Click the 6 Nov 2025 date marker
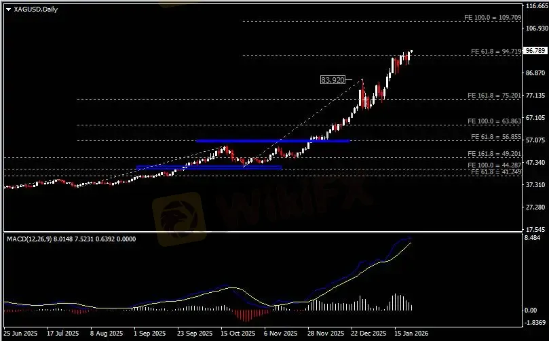 coord(280,334)
